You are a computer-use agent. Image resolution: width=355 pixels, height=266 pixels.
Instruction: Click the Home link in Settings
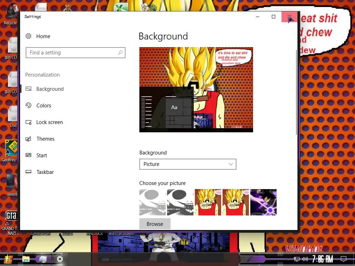[x=43, y=36]
